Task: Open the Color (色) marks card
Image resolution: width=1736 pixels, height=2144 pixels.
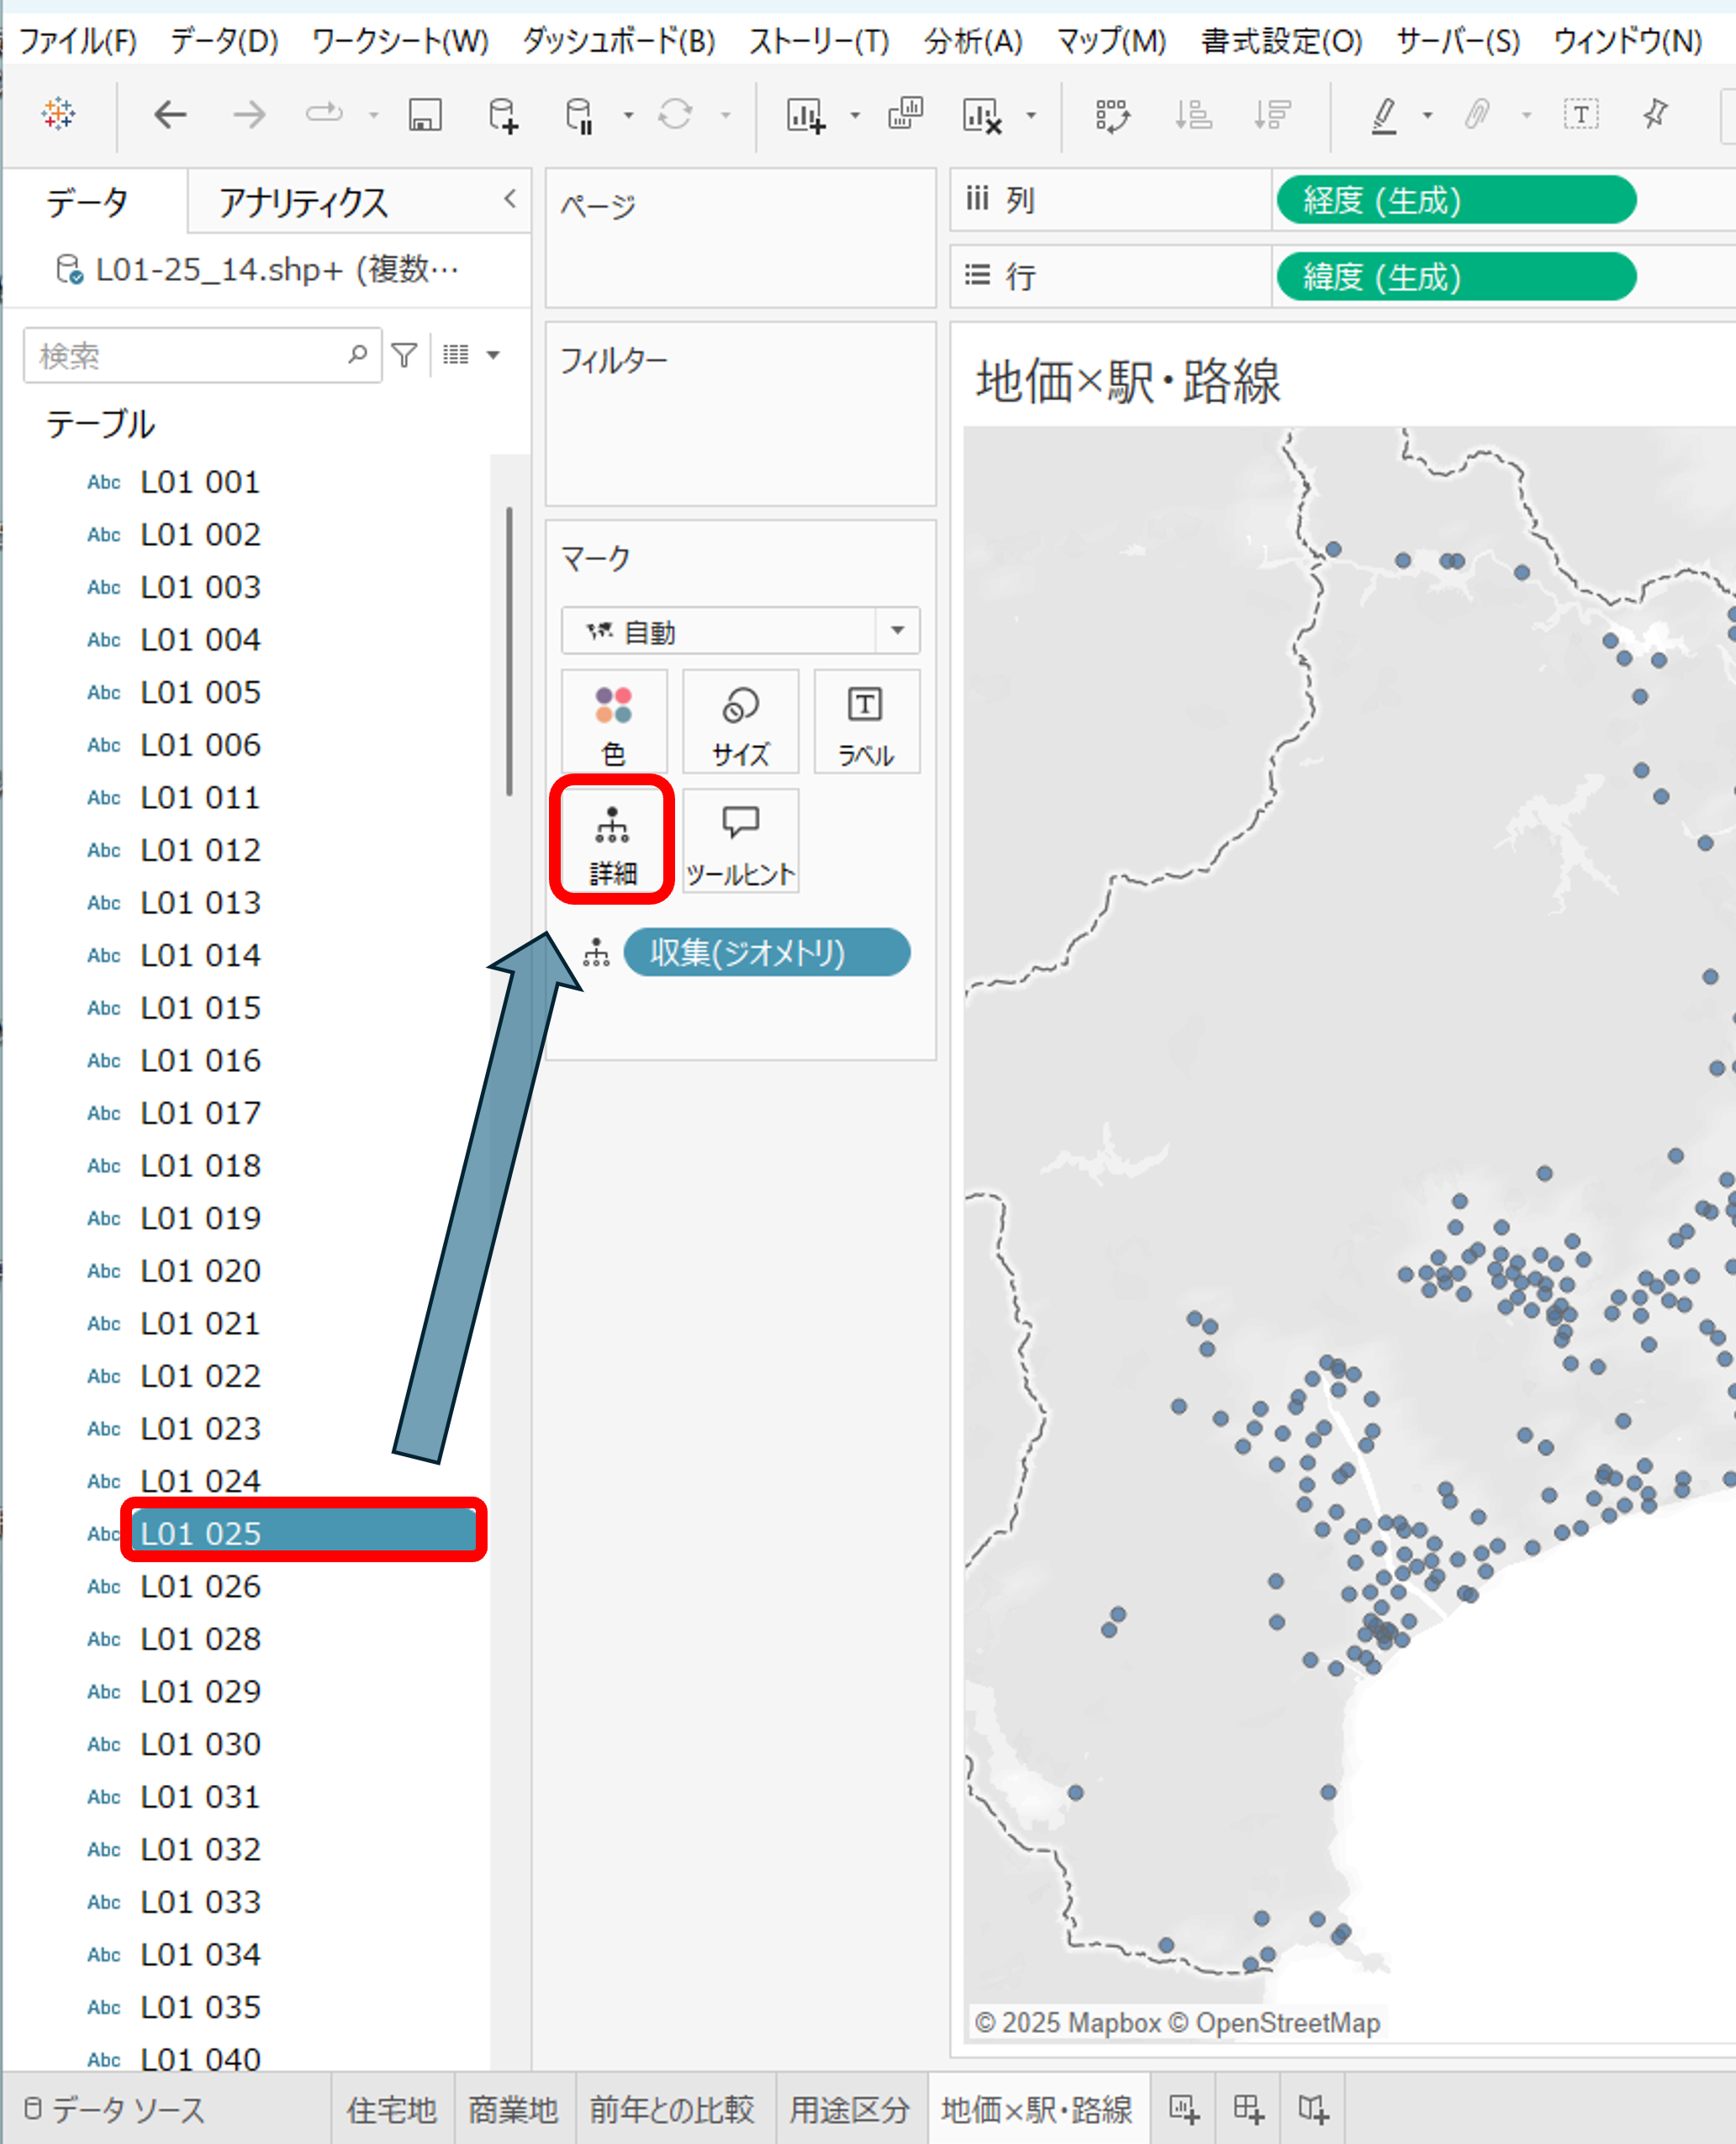Action: point(614,722)
